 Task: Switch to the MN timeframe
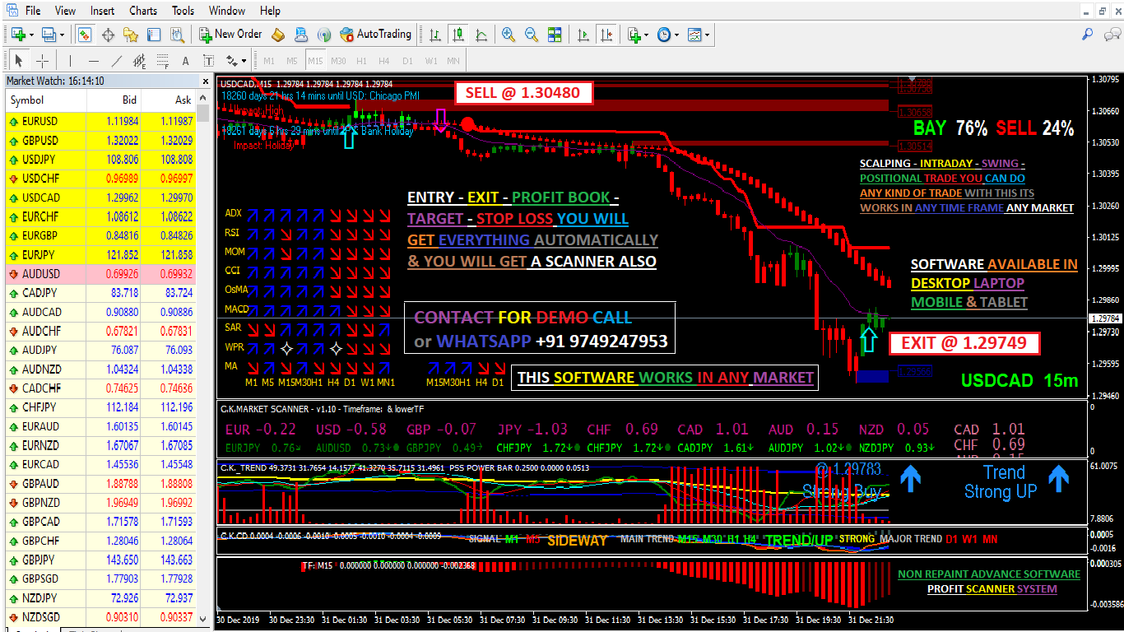point(453,61)
